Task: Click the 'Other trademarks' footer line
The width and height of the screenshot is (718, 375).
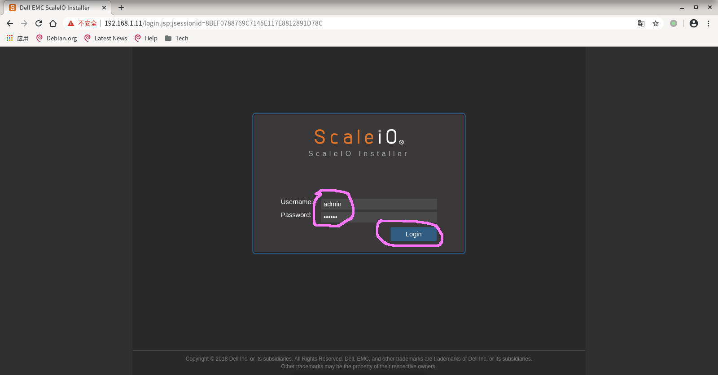Action: pos(359,366)
